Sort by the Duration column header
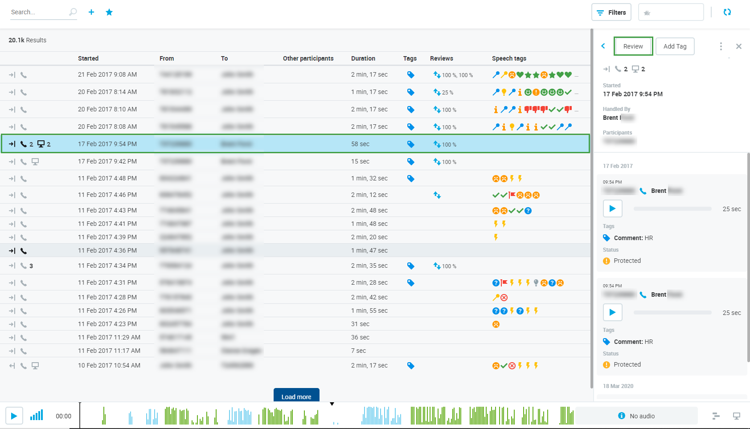Screen dimensions: 750x429 point(363,58)
